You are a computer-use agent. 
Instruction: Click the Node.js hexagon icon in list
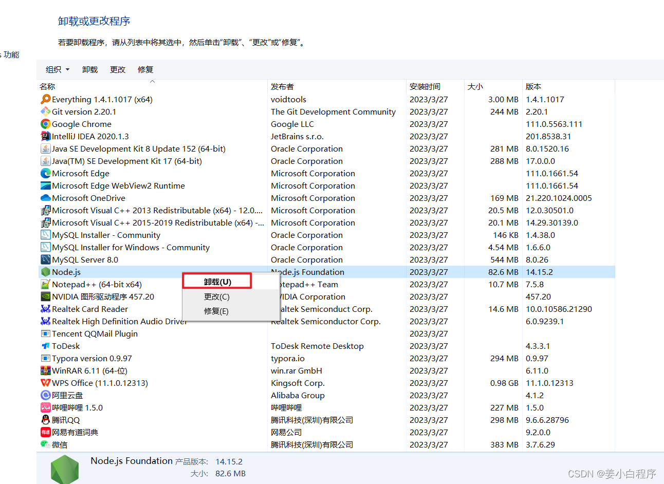(46, 272)
